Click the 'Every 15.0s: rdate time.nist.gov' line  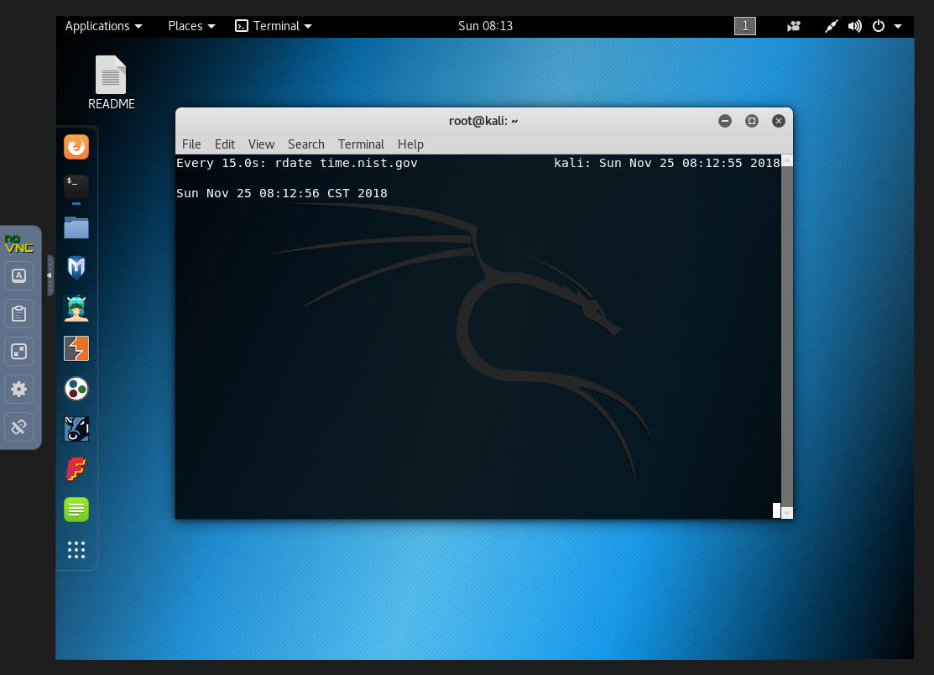coord(296,163)
